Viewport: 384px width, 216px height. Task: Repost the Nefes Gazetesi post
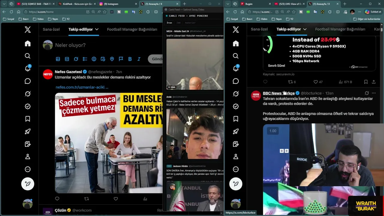tap(86, 199)
